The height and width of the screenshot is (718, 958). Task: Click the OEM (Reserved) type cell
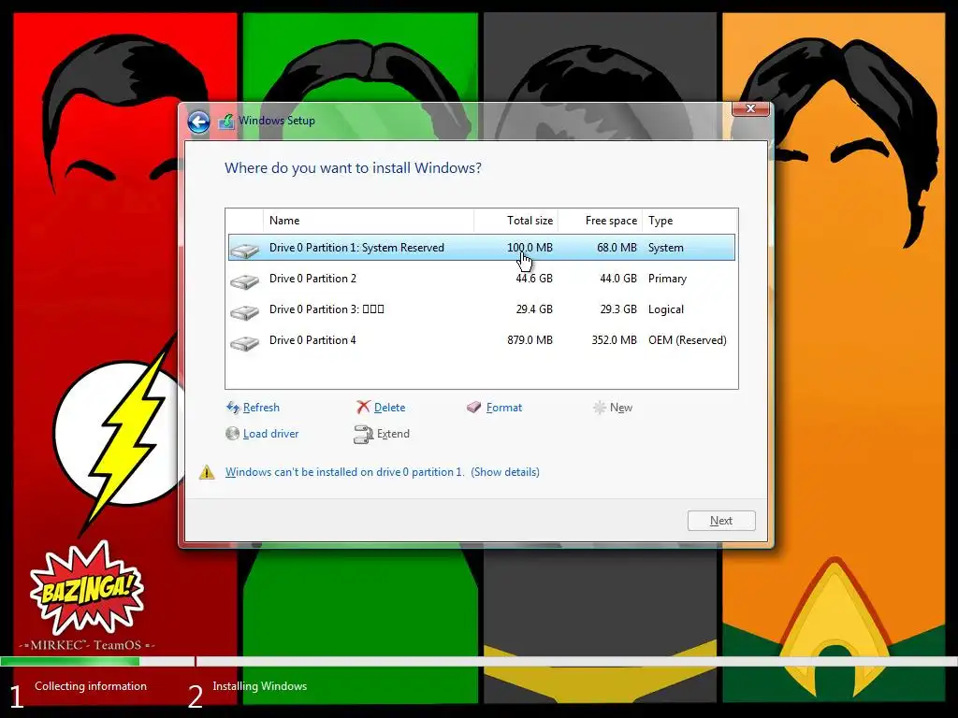688,340
